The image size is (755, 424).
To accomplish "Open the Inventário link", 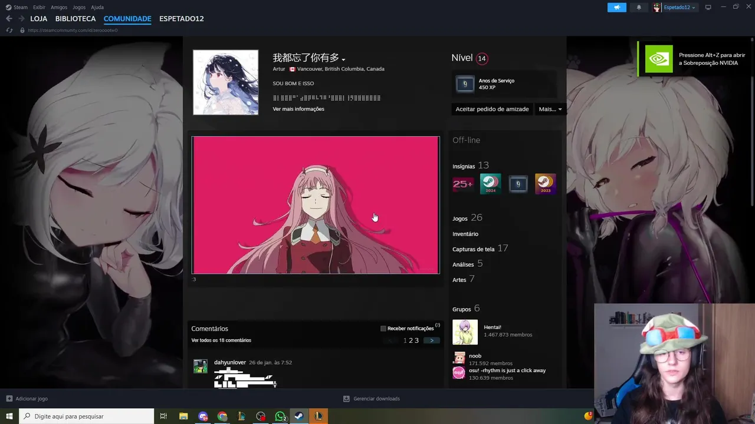I will click(465, 234).
